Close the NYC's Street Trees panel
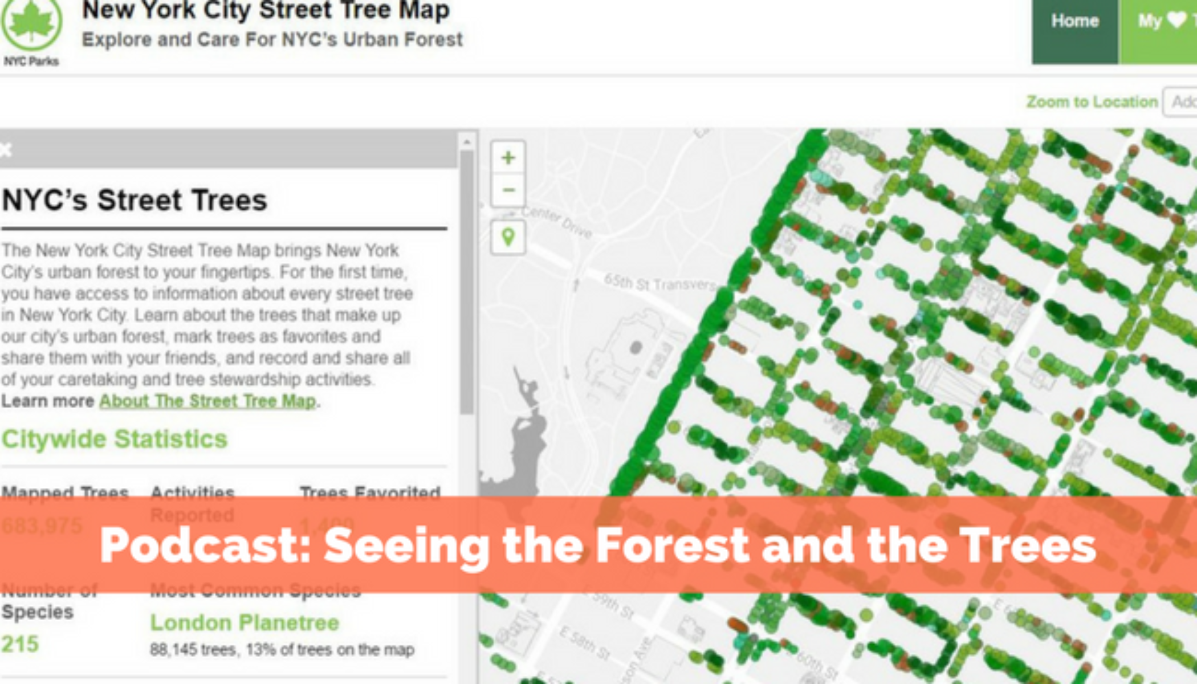 coord(6,150)
